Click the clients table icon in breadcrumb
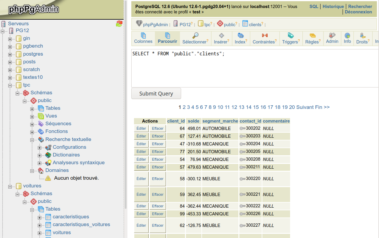The width and height of the screenshot is (379, 238). tap(245, 24)
